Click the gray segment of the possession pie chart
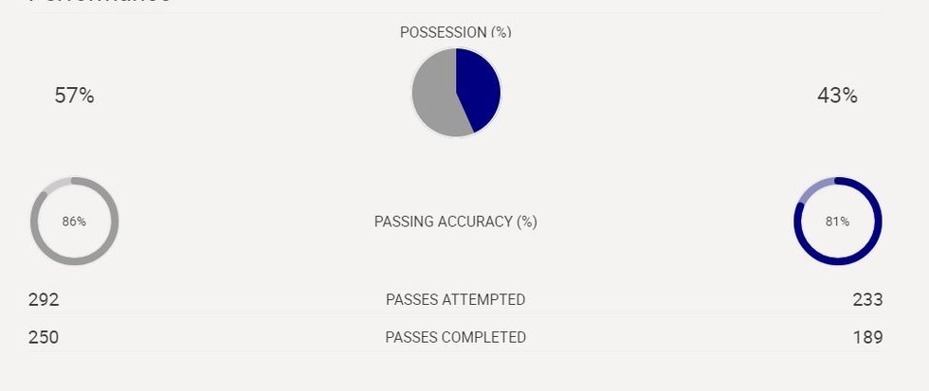The image size is (929, 391). (x=433, y=97)
